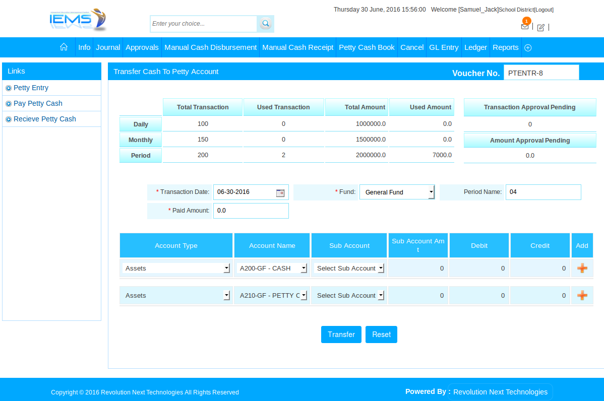Image resolution: width=604 pixels, height=401 pixels.
Task: Select the Manual Cash Disbursement menu
Action: (210, 47)
